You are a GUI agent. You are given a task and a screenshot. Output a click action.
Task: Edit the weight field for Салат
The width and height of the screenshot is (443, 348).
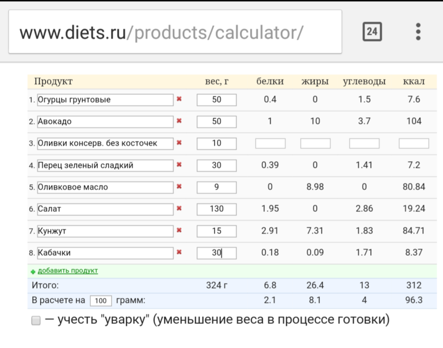coord(216,209)
